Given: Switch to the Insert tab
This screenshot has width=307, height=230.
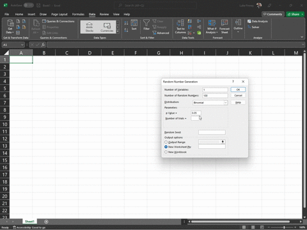Looking at the screenshot, I should tap(31, 14).
